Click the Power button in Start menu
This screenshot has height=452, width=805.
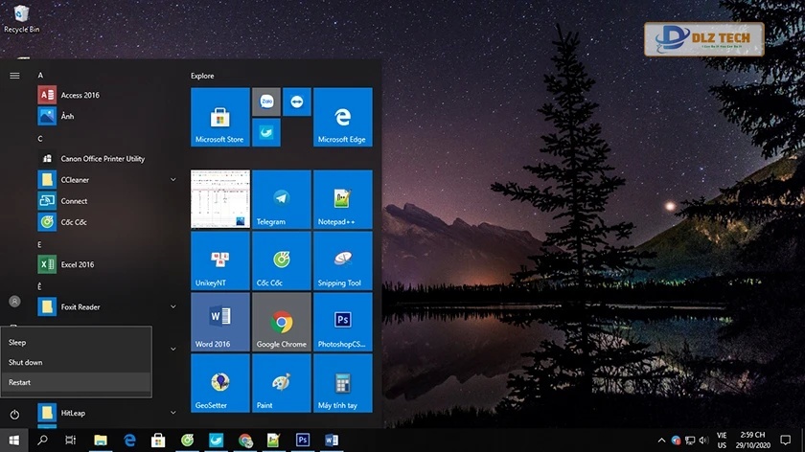pos(14,414)
